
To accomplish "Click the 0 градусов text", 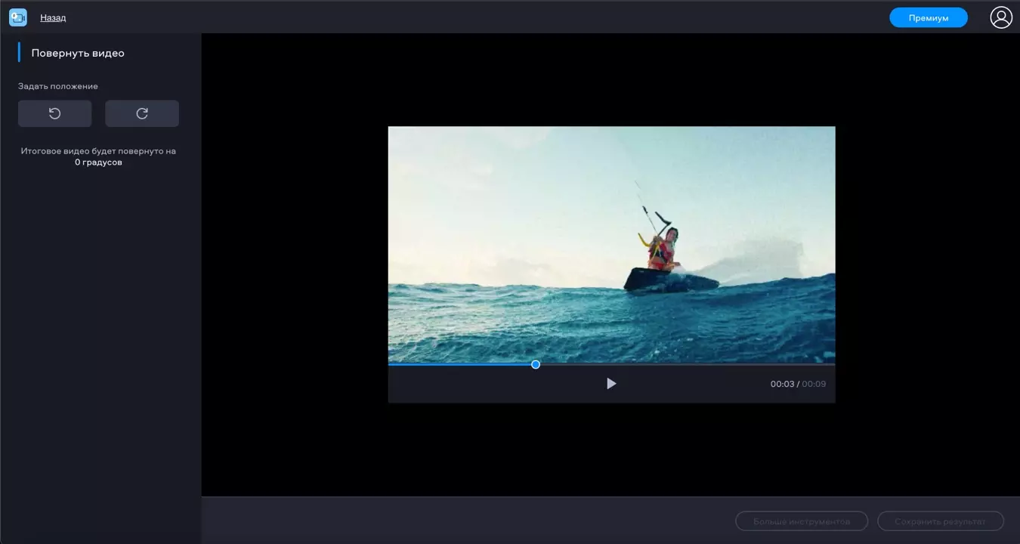I will [x=98, y=162].
